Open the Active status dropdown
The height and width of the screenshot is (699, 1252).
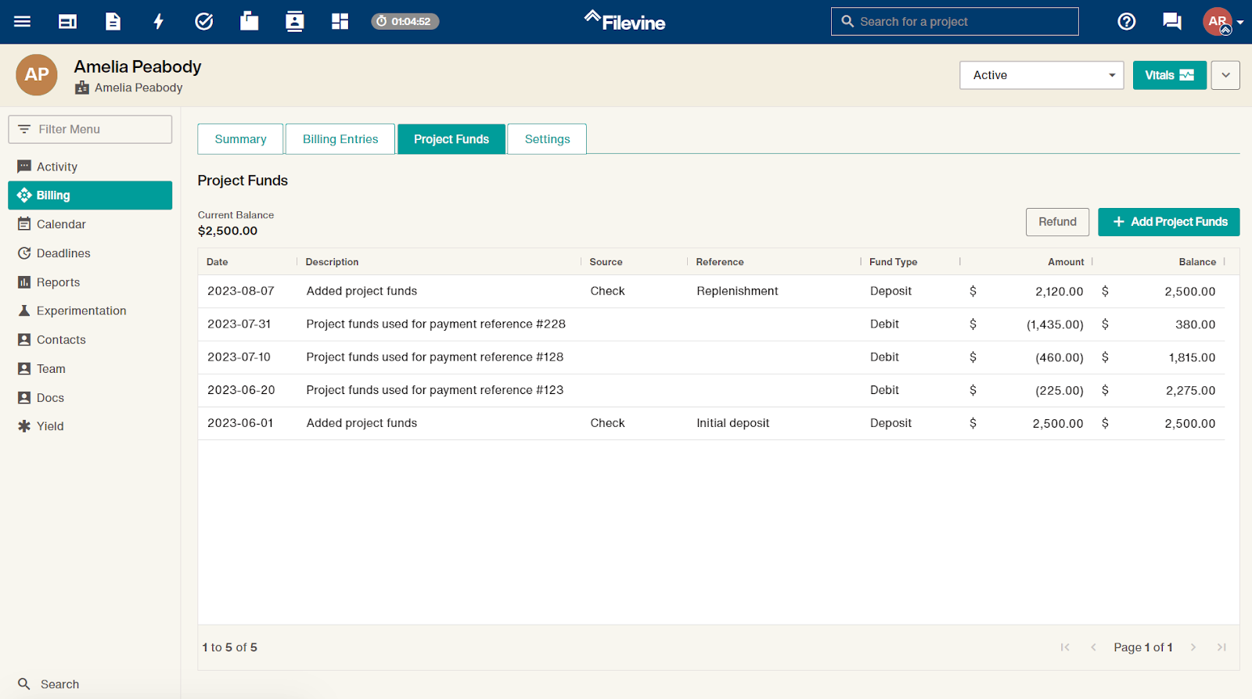coord(1042,75)
